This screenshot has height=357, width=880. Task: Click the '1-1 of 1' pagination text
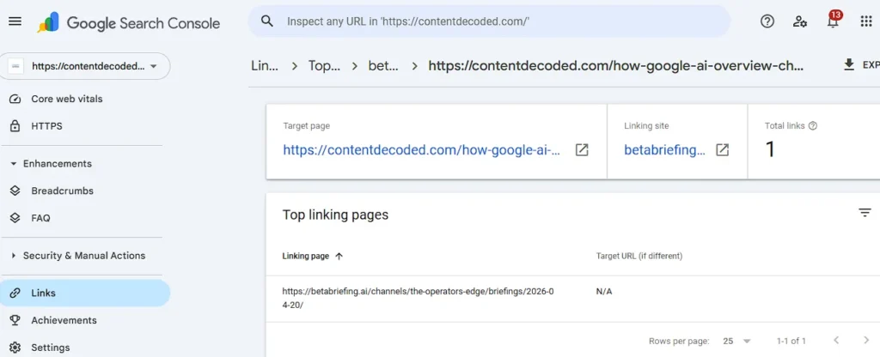tap(791, 341)
